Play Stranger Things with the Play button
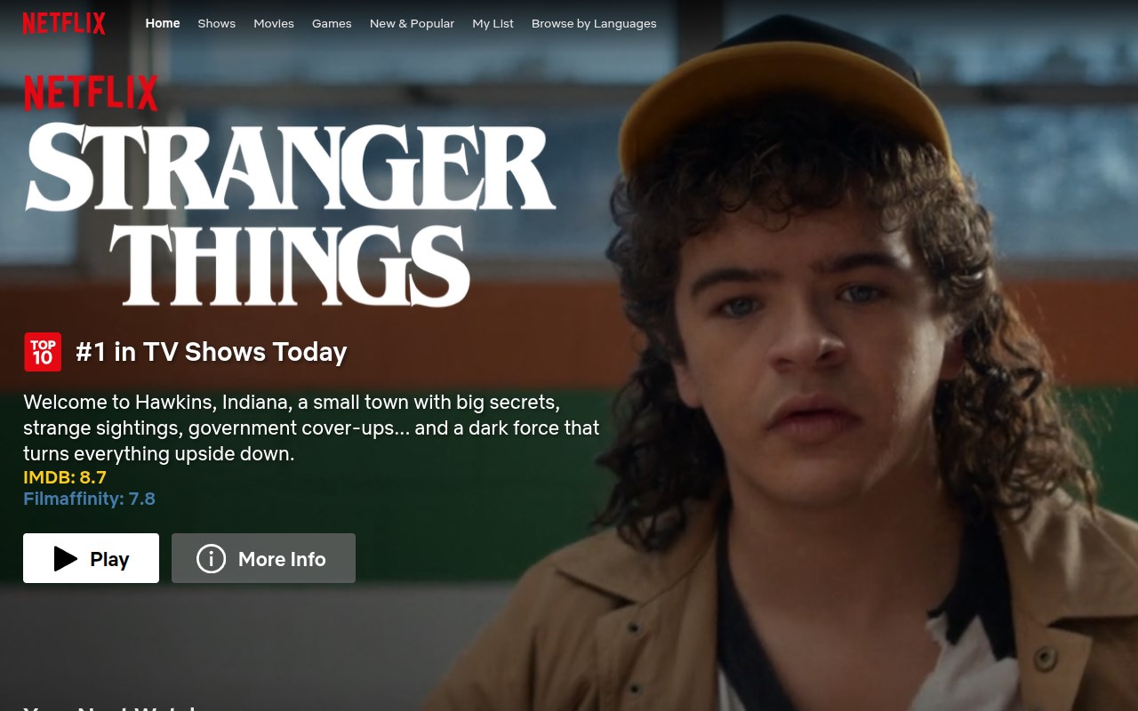 tap(91, 558)
